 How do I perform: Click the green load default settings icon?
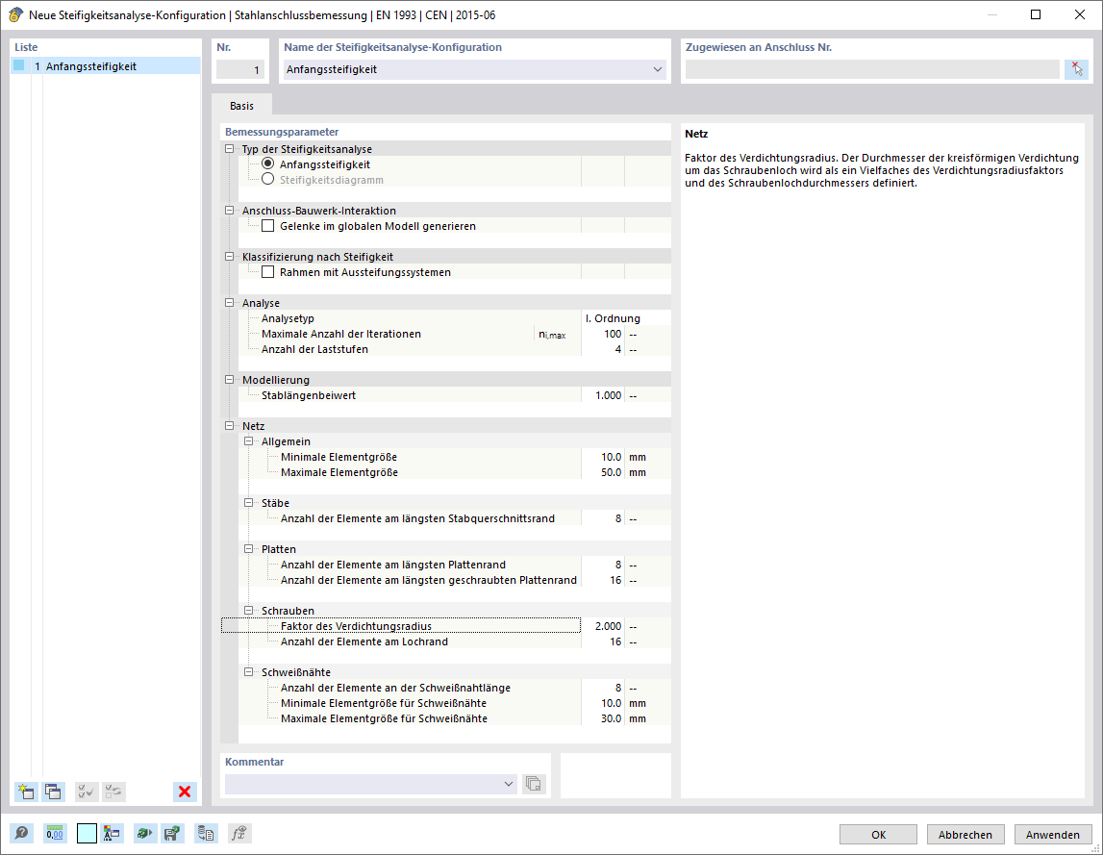[x=145, y=834]
